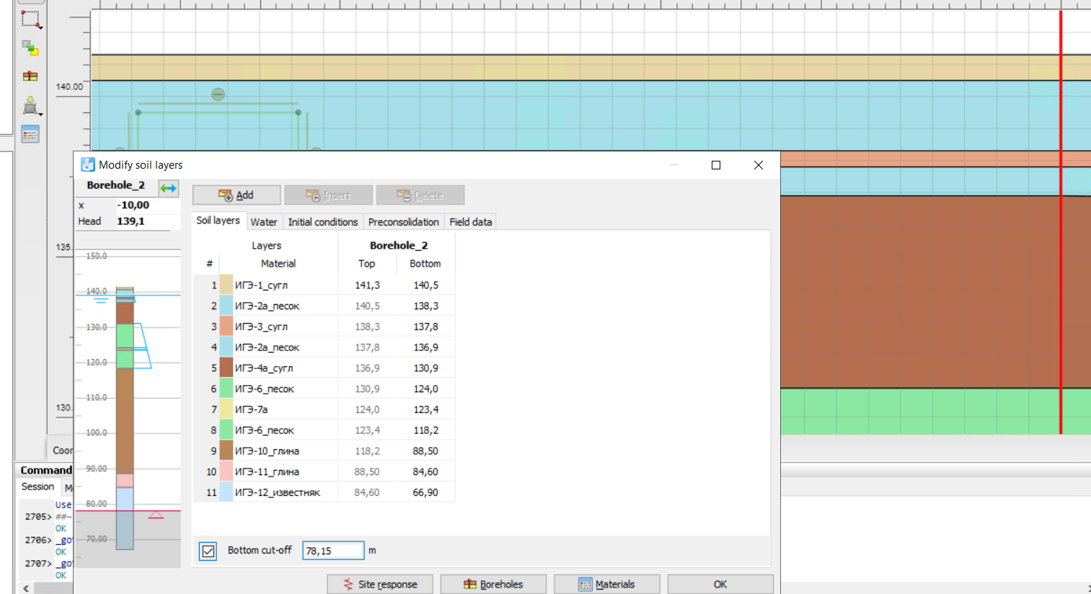Screen dimensions: 1091x594
Task: Click the Bottom cut-off value field
Action: coord(333,551)
